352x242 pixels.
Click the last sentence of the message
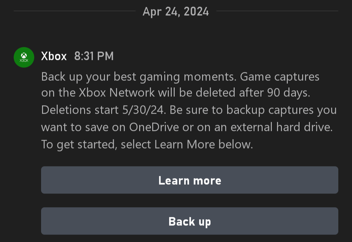(x=148, y=144)
